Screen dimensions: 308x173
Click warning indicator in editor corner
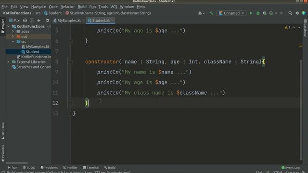coord(287,27)
